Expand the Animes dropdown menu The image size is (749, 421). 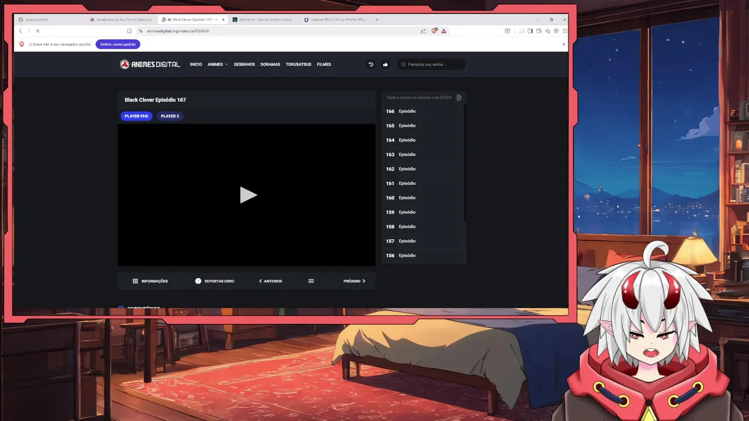pyautogui.click(x=218, y=64)
